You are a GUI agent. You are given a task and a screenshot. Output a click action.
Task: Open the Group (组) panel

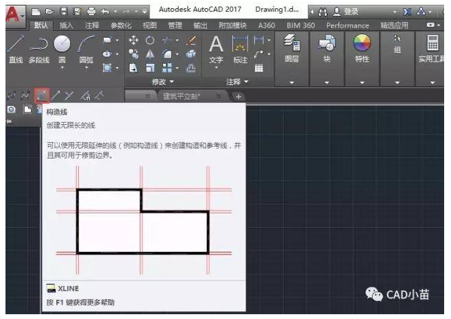click(398, 45)
